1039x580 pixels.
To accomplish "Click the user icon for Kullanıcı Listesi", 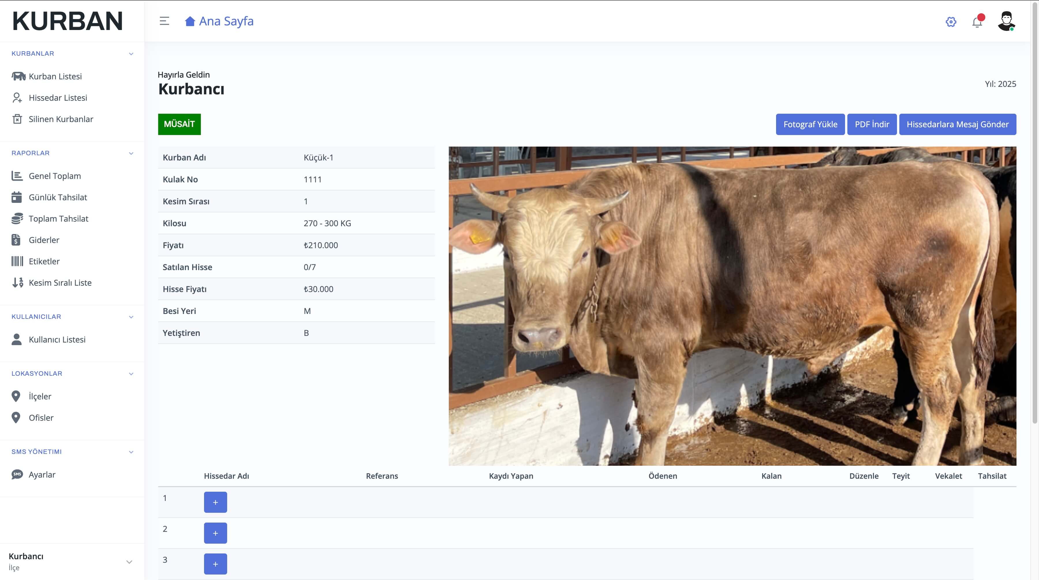I will (16, 340).
